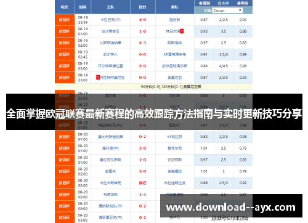Viewport: 308px width, 223px height.
Task: Click 0.92 odds in the 1-0 row
Action: 204,31
